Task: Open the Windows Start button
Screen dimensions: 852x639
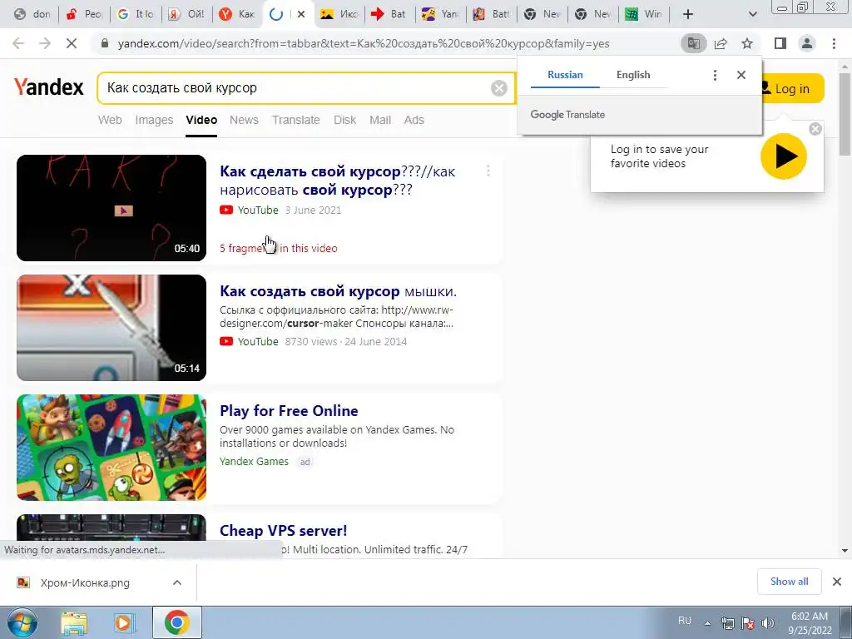Action: coord(22,622)
